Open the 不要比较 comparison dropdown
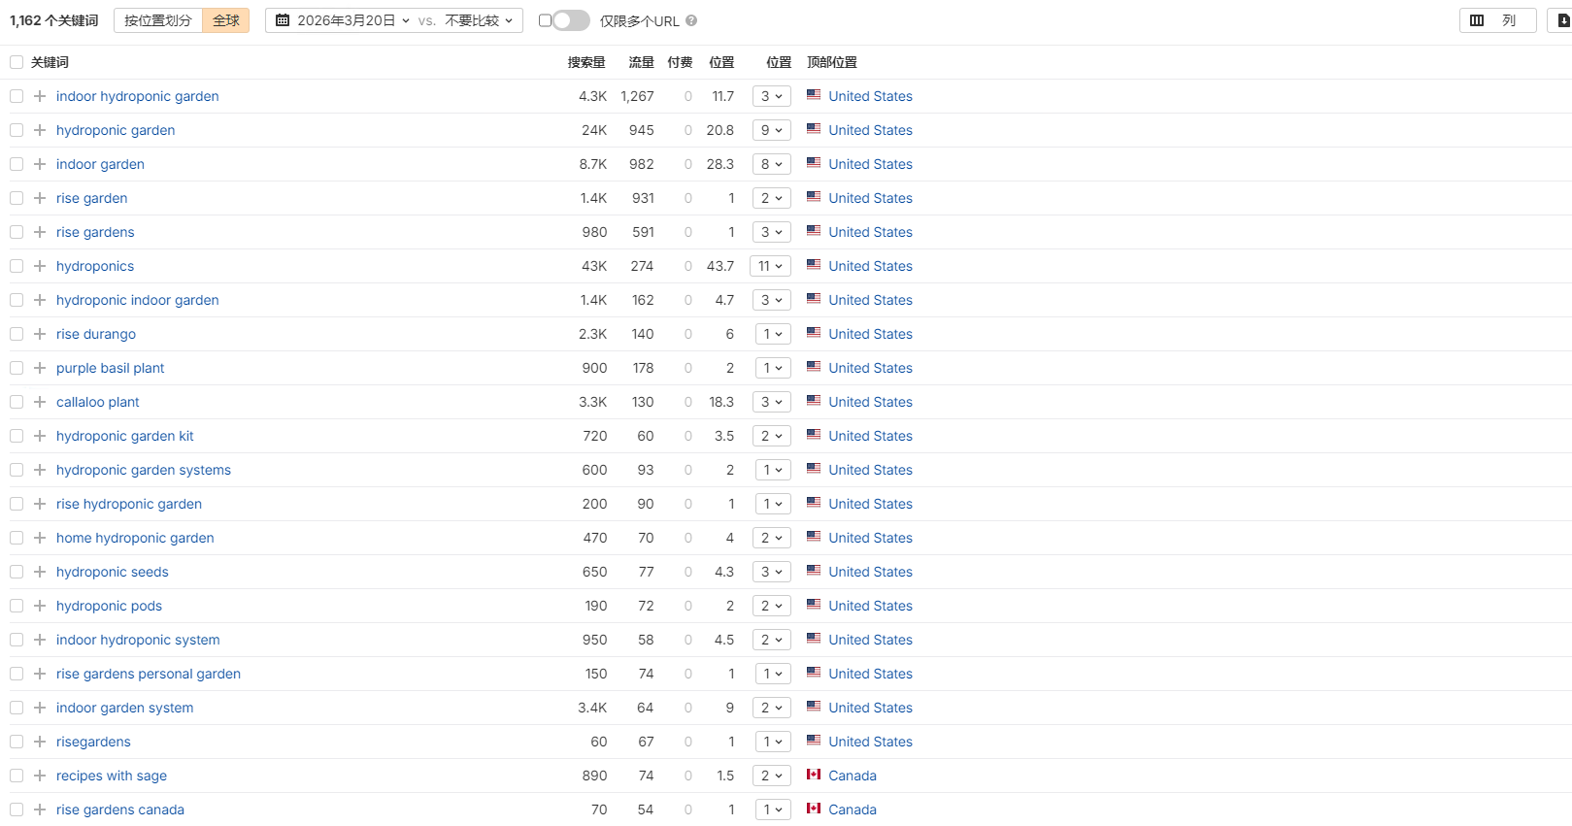The height and width of the screenshot is (826, 1572). point(479,20)
